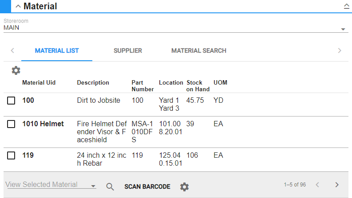This screenshot has height=198, width=352.
Task: Select the 1010 Helmet row checkbox
Action: (x=11, y=124)
